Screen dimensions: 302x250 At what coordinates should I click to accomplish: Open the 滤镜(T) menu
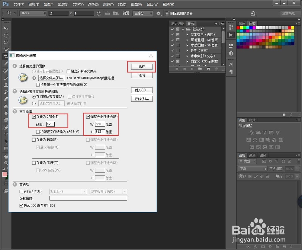108,4
